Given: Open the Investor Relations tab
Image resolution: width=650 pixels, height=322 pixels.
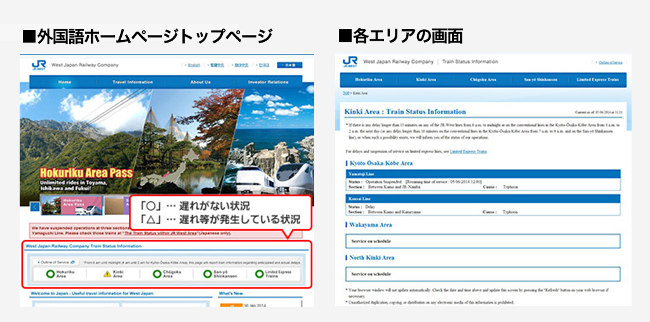Looking at the screenshot, I should 269,82.
